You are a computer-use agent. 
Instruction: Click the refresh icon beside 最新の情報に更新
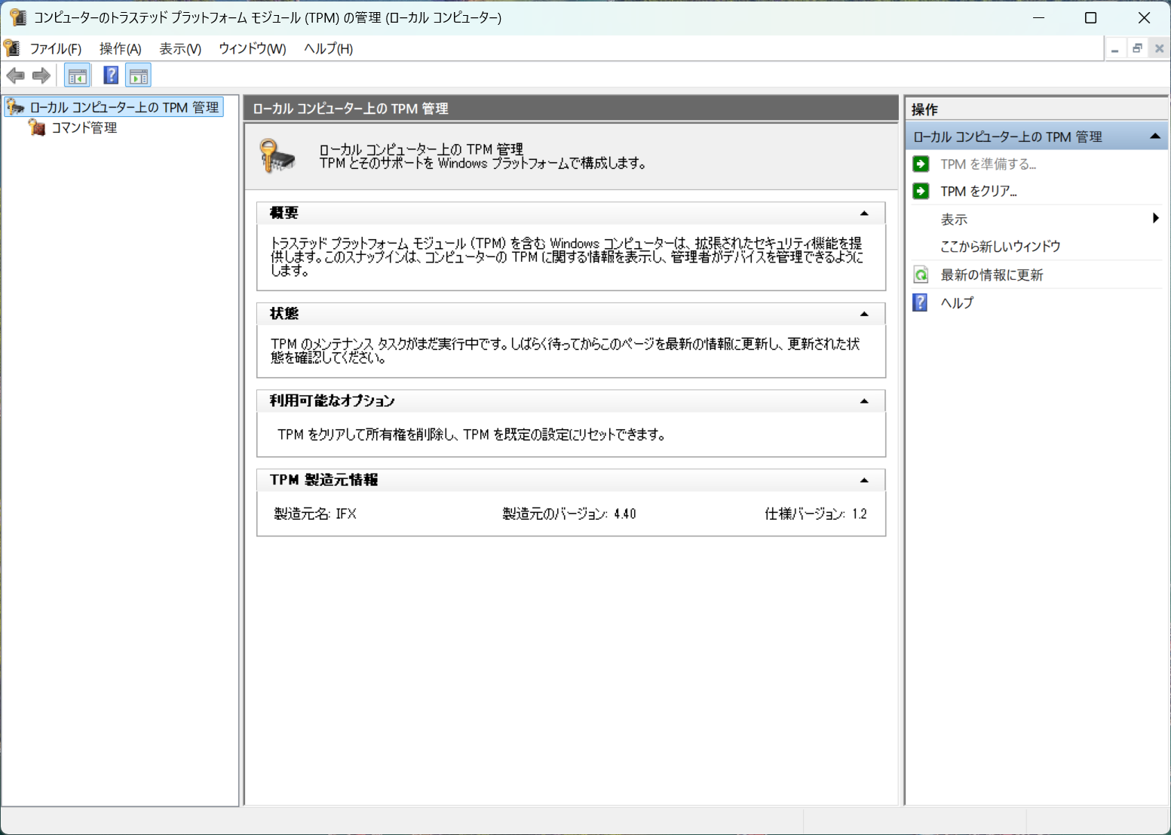pos(921,275)
